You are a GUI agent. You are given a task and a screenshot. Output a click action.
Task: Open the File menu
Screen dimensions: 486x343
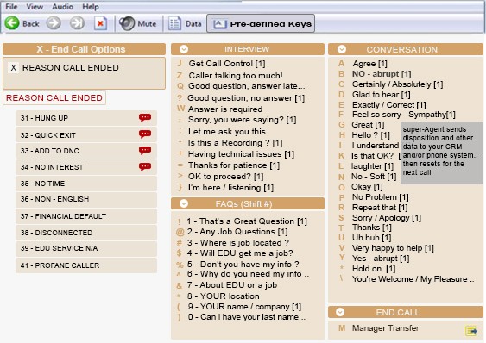pos(11,7)
